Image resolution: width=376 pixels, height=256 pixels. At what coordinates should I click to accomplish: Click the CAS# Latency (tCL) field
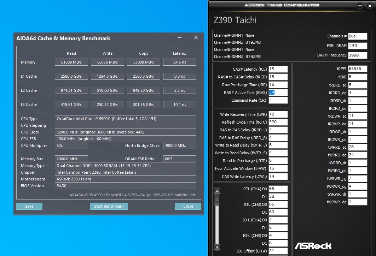278,69
